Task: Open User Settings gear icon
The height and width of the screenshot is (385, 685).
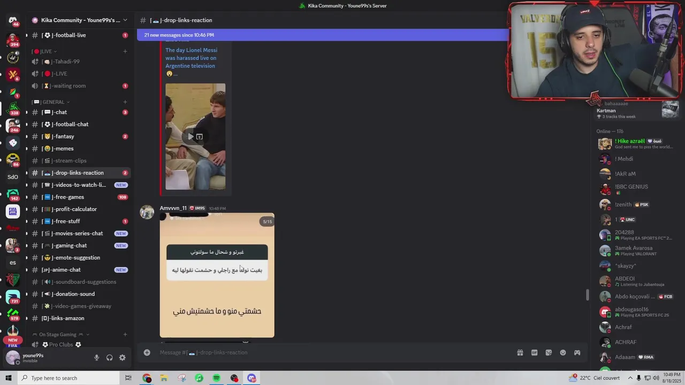Action: tap(123, 358)
